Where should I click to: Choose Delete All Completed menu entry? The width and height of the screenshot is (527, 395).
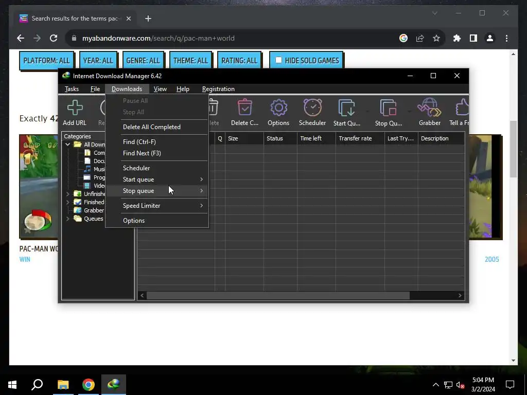[x=157, y=127]
